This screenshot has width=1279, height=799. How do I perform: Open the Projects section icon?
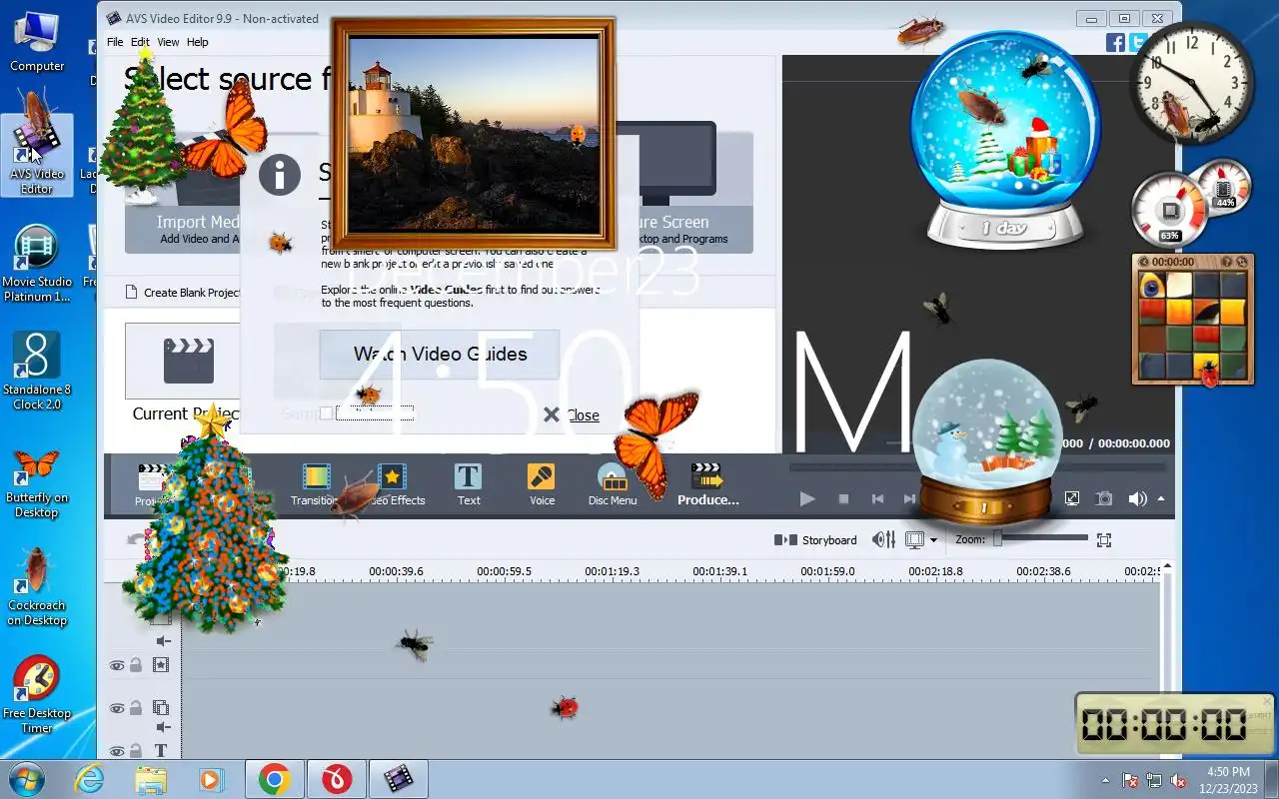pyautogui.click(x=152, y=484)
